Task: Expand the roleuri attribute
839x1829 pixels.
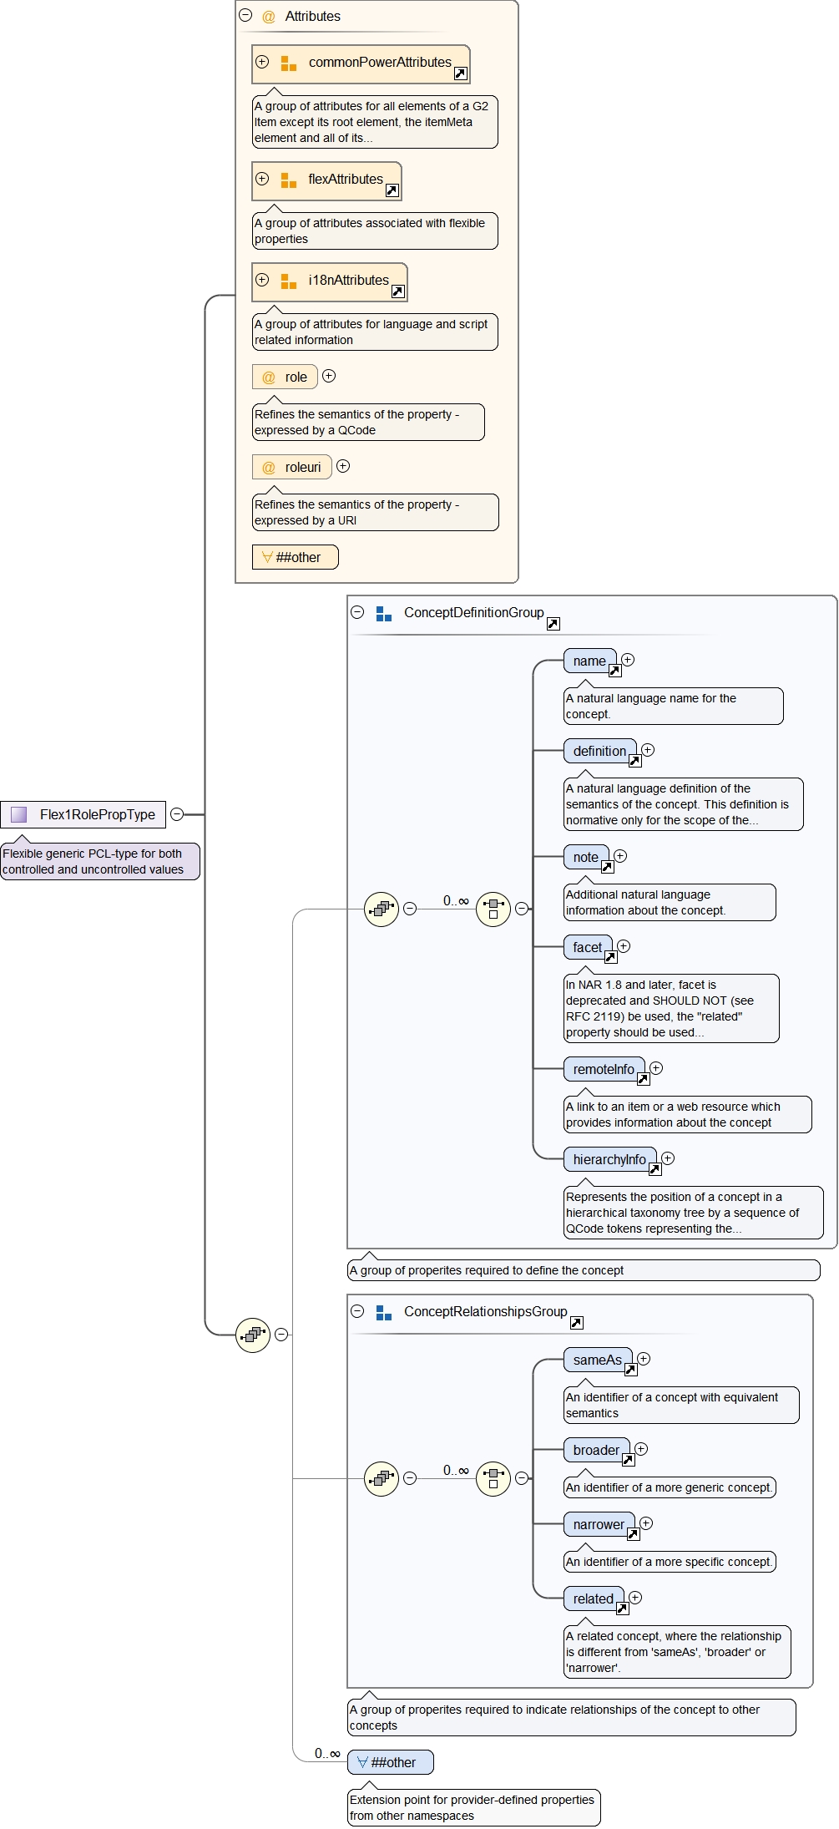Action: point(343,466)
